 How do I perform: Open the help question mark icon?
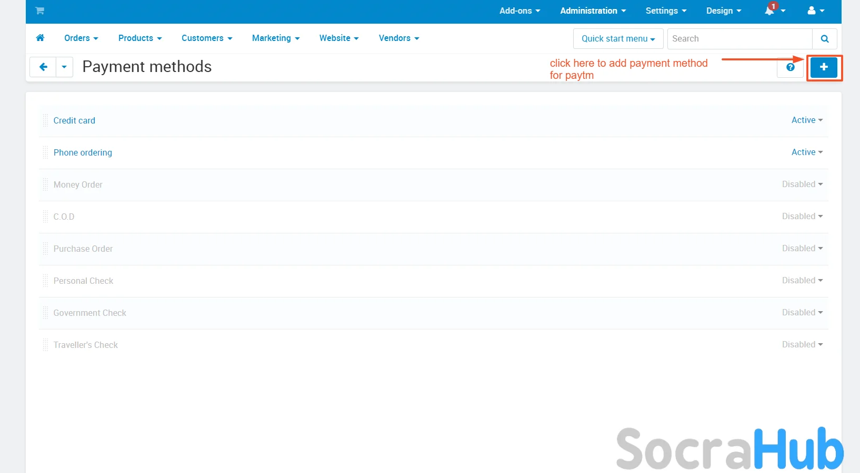coord(790,67)
